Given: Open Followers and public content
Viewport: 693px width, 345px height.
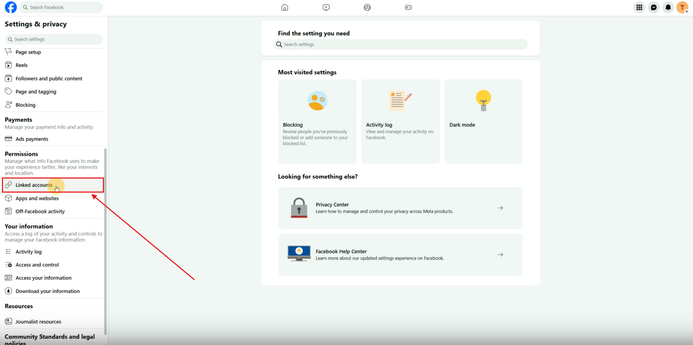Looking at the screenshot, I should click(x=54, y=78).
